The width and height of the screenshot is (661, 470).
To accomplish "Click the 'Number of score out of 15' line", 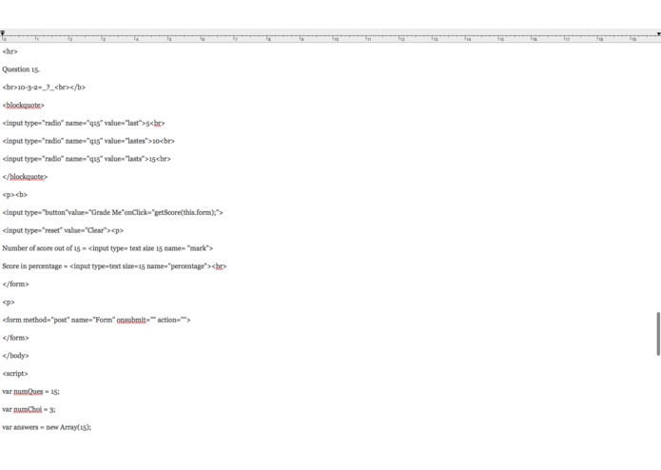I will [107, 248].
